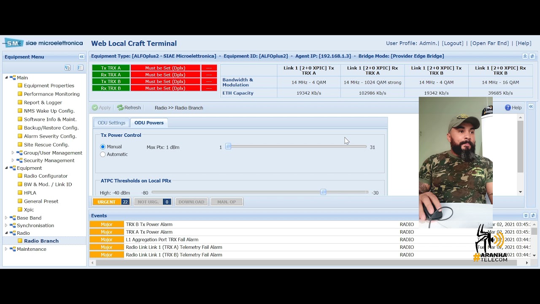540x304 pixels.
Task: Open Xpic menu item
Action: 29,210
